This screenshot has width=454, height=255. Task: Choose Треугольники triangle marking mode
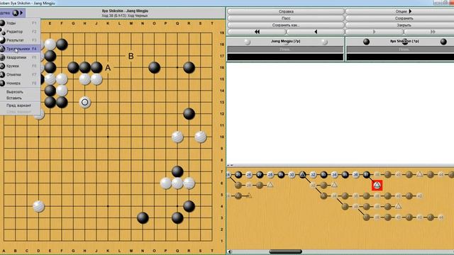[x=20, y=49]
